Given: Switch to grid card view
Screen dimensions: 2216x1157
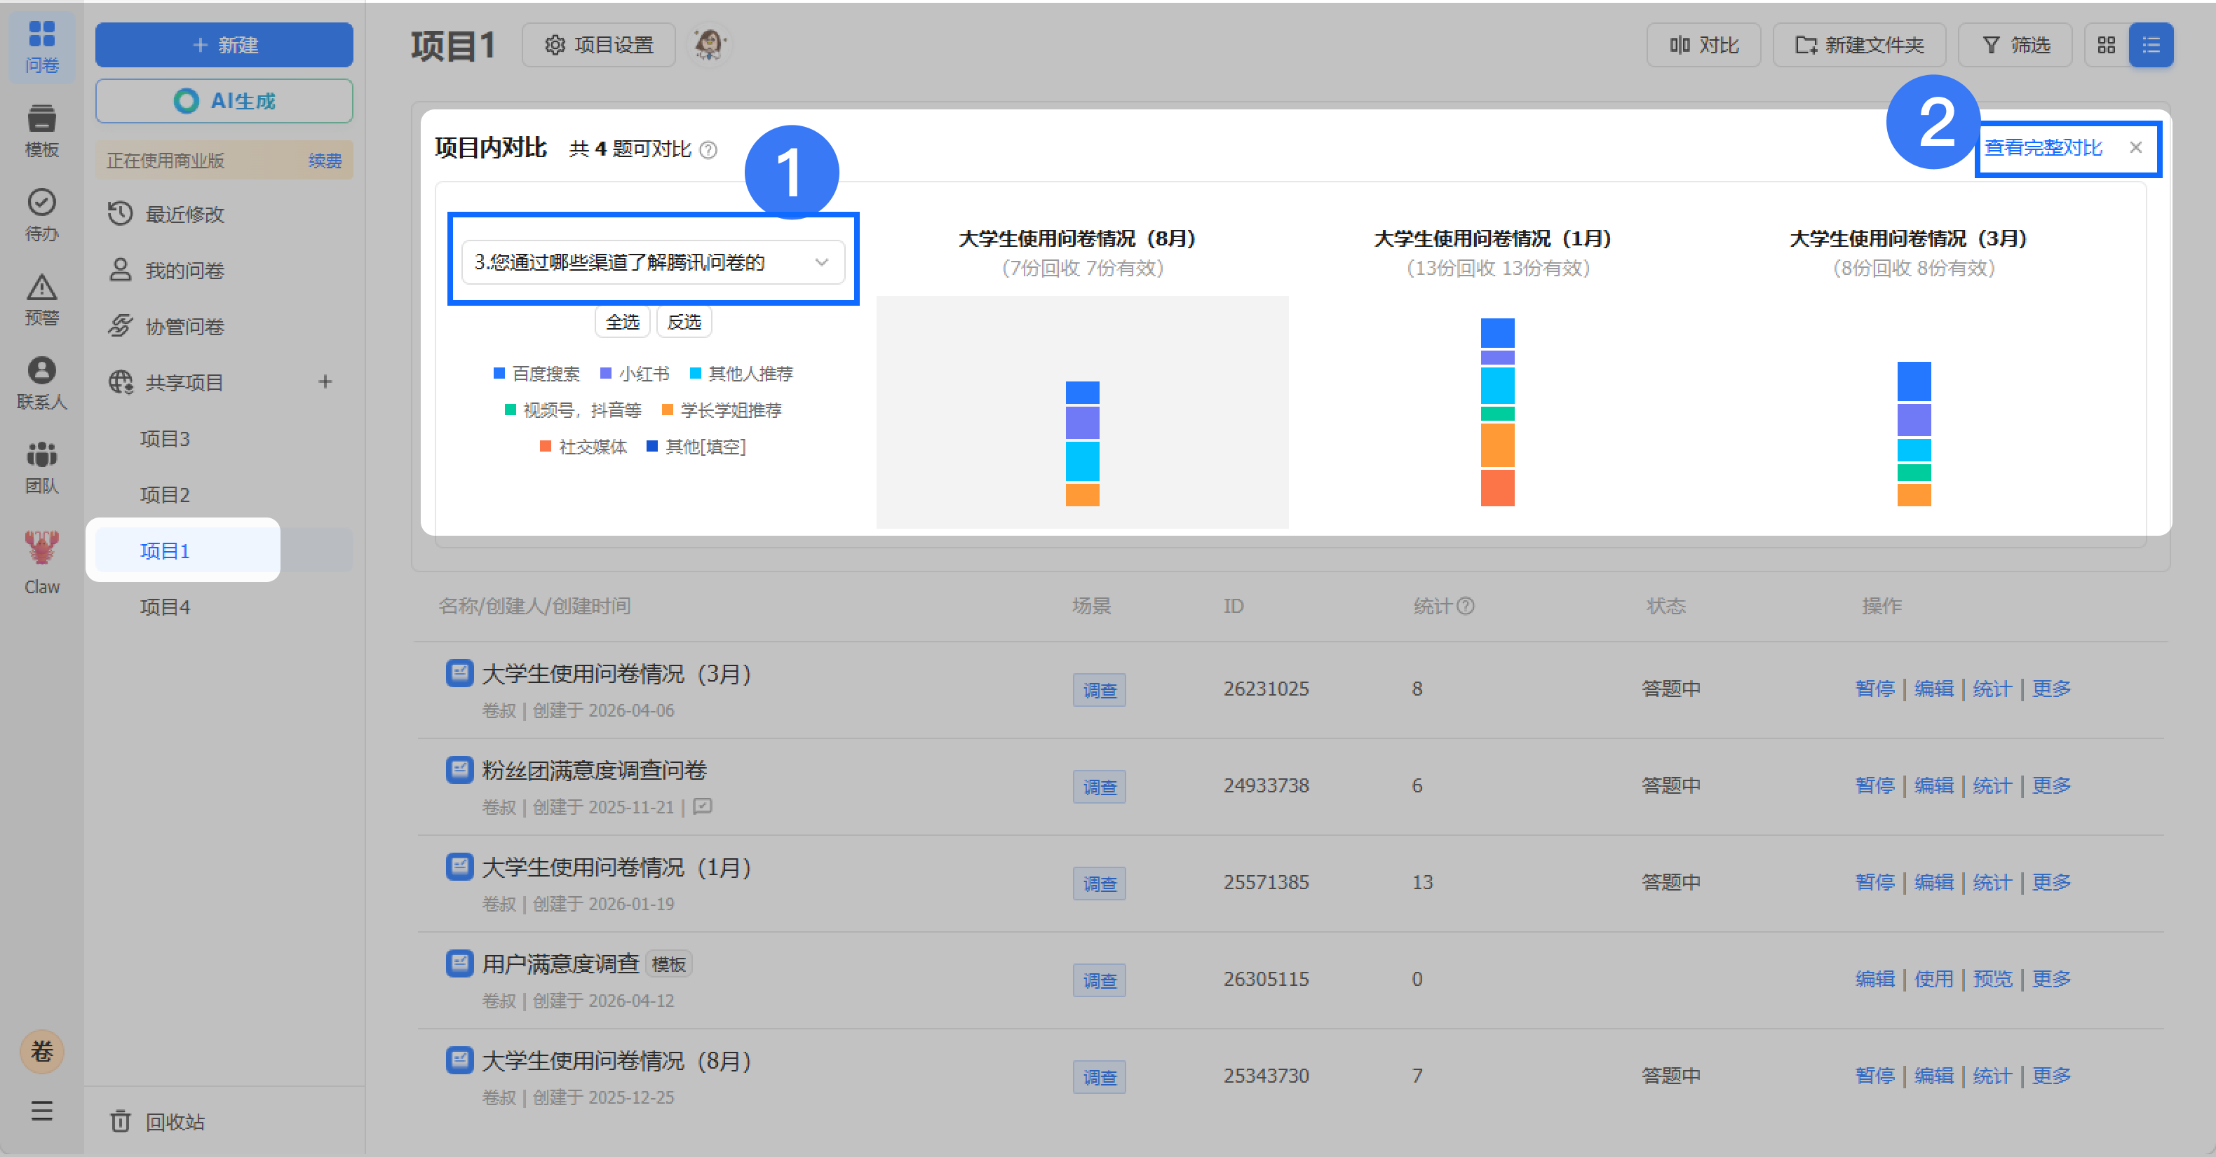Looking at the screenshot, I should click(2107, 45).
